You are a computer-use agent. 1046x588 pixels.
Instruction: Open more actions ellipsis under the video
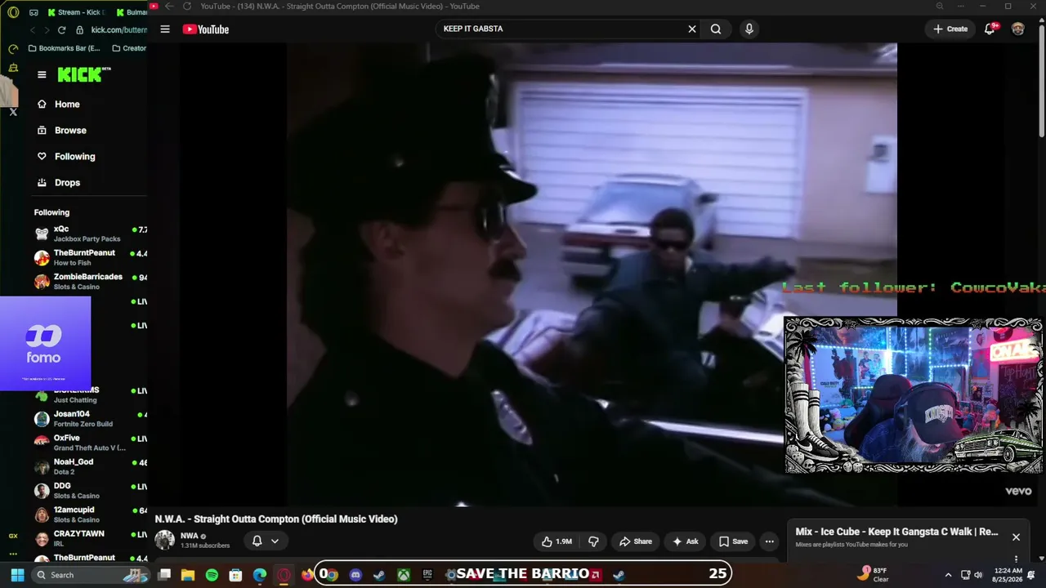769,541
